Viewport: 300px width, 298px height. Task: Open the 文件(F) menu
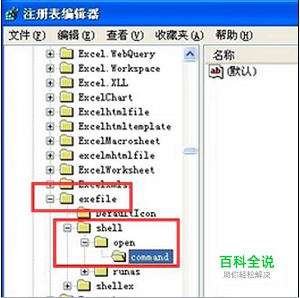27,36
